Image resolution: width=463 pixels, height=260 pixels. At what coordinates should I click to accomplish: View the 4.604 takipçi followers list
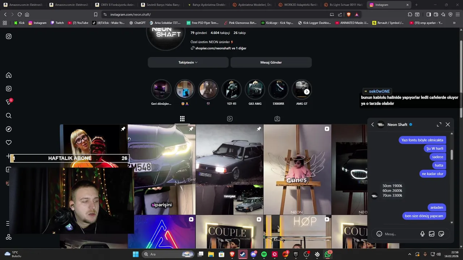click(x=220, y=32)
